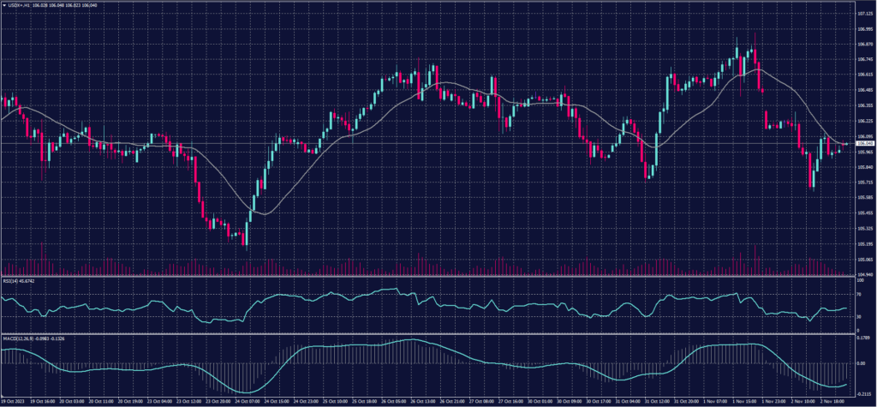Click the RSI 30 level scale label
This screenshot has height=407, width=877.
pyautogui.click(x=860, y=317)
